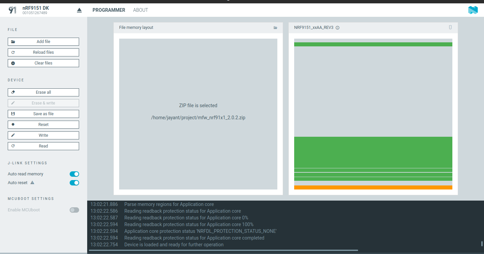Click the Auto read memory label
The height and width of the screenshot is (254, 484).
point(26,174)
